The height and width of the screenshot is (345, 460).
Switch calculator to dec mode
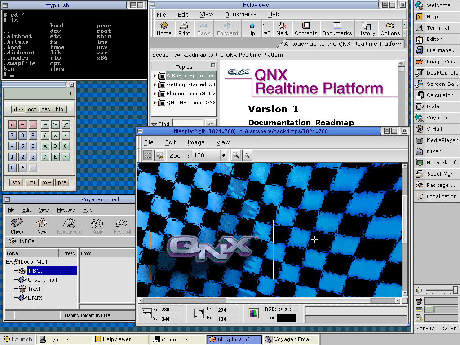(x=18, y=110)
